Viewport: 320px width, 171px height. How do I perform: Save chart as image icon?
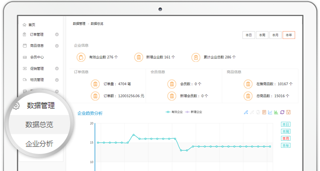tap(288, 112)
